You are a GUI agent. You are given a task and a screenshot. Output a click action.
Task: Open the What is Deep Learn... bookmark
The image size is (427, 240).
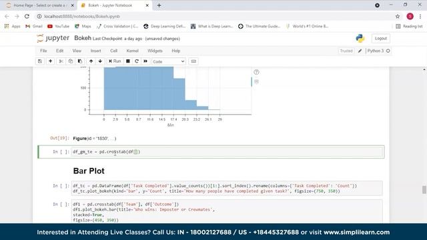212,26
